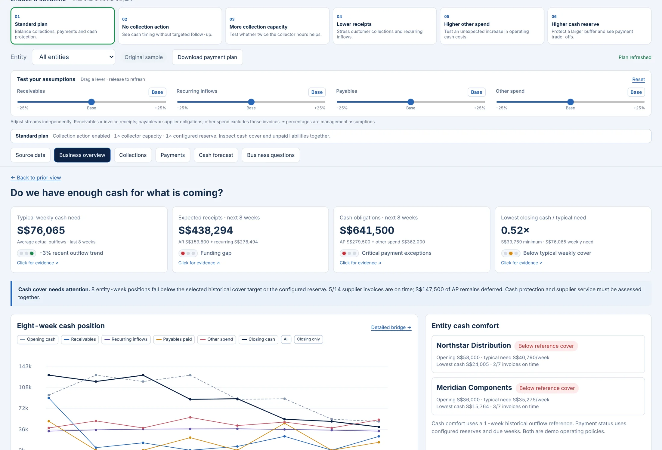This screenshot has width=662, height=450.
Task: Toggle Receivables series in chart legend
Action: click(x=80, y=339)
